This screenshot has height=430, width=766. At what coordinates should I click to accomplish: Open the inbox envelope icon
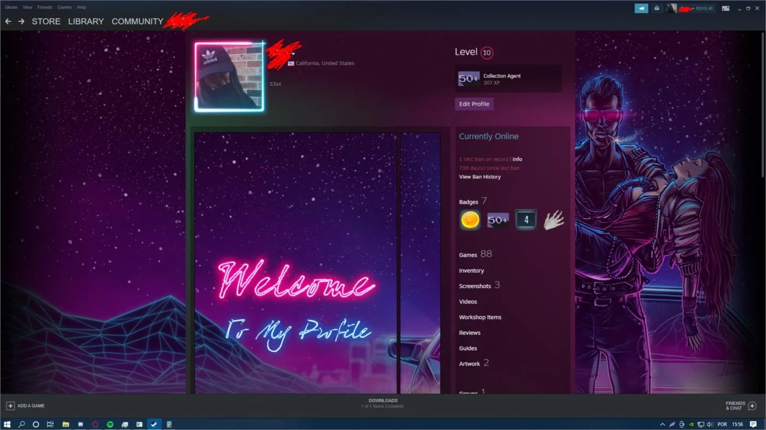click(657, 8)
